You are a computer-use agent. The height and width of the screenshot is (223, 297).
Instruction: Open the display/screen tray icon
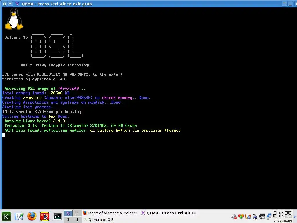pos(262,216)
